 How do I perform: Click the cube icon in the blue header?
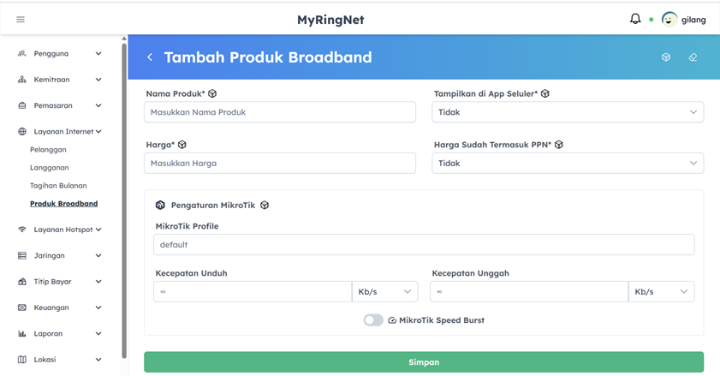coord(666,57)
